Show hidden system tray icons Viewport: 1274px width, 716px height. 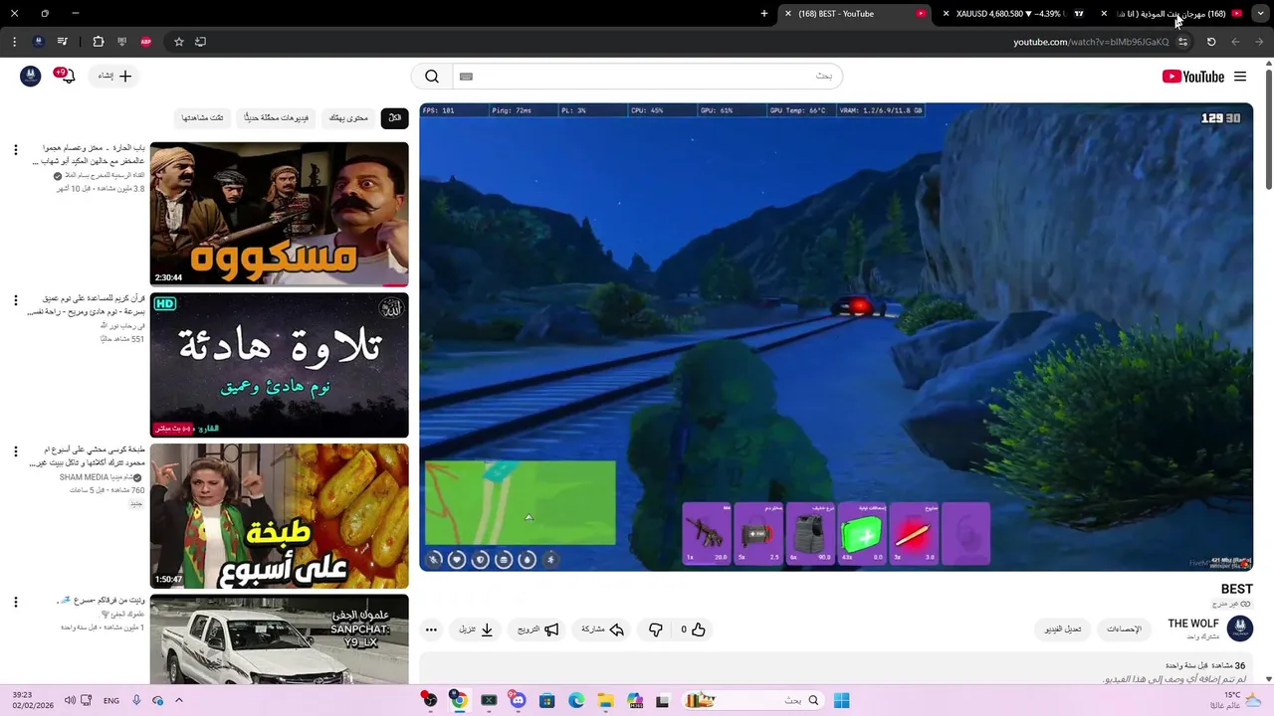click(179, 700)
